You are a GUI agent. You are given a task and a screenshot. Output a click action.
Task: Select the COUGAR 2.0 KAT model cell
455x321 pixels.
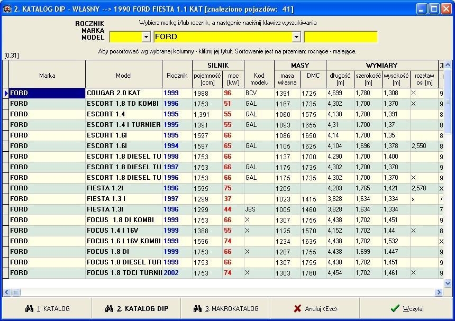pos(124,93)
